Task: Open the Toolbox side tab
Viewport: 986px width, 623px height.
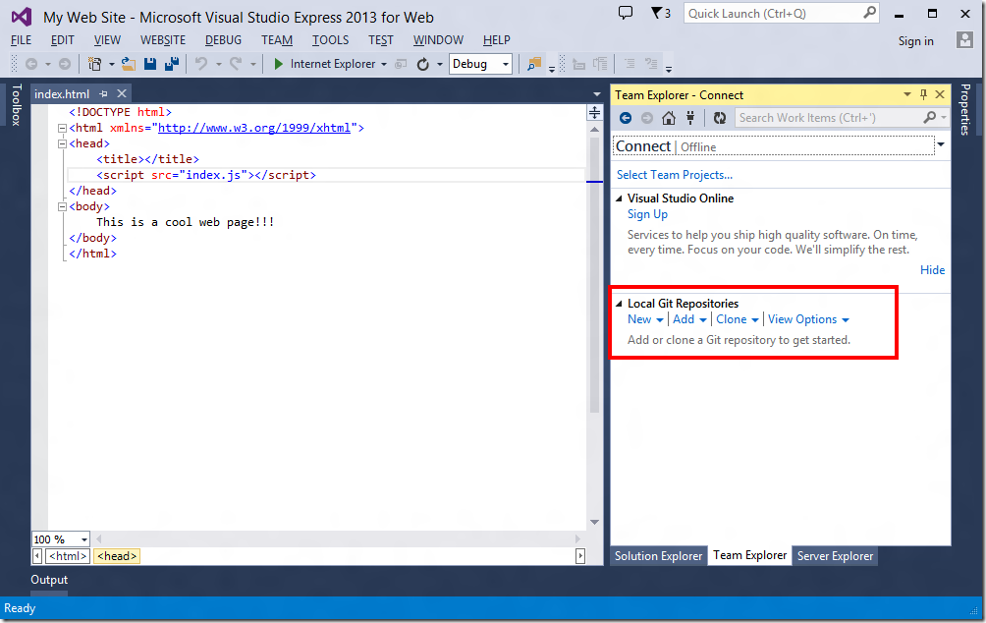Action: click(17, 104)
